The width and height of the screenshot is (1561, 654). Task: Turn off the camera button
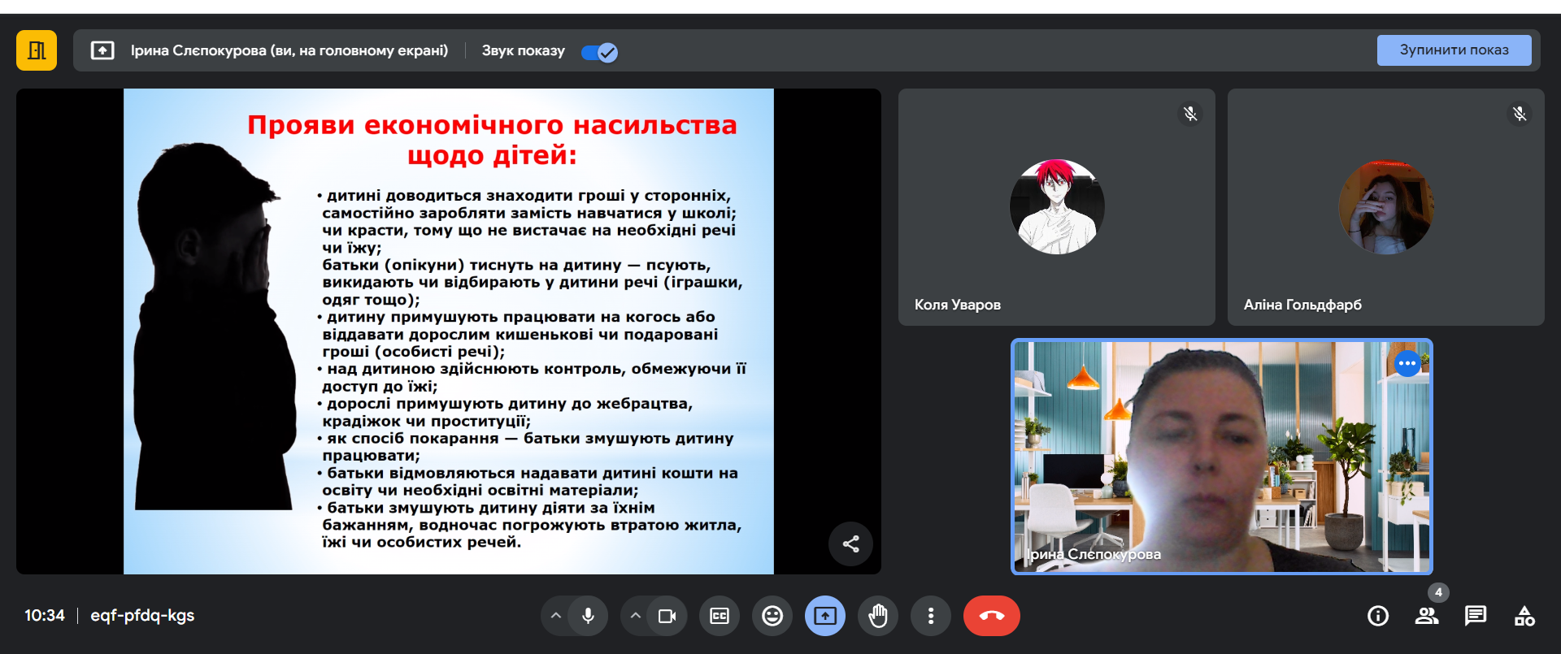pos(667,616)
